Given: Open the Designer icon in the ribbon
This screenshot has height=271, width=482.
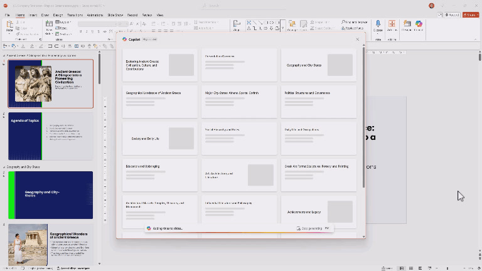Looking at the screenshot, I should 407,24.
